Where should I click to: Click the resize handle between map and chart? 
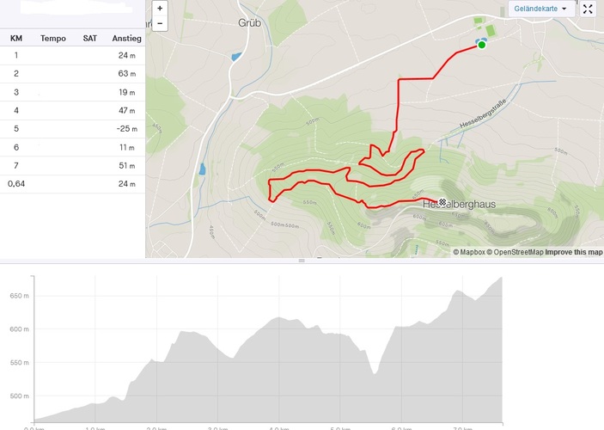pyautogui.click(x=302, y=261)
